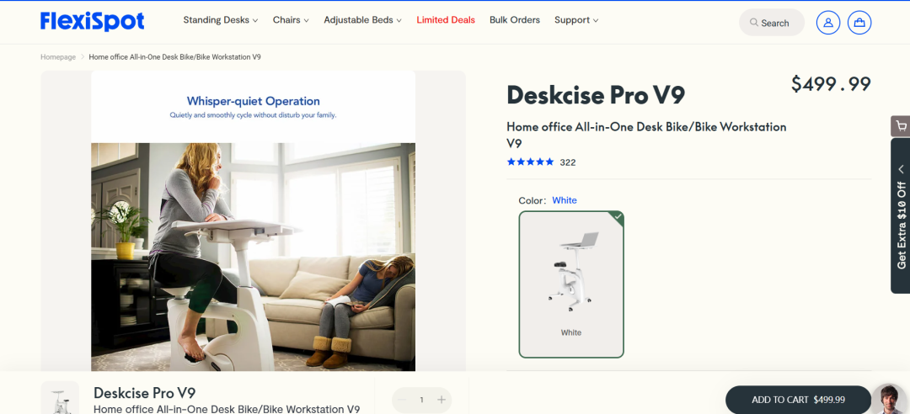Expand the Adjustable Beds dropdown
Image resolution: width=910 pixels, height=414 pixels.
click(x=362, y=19)
